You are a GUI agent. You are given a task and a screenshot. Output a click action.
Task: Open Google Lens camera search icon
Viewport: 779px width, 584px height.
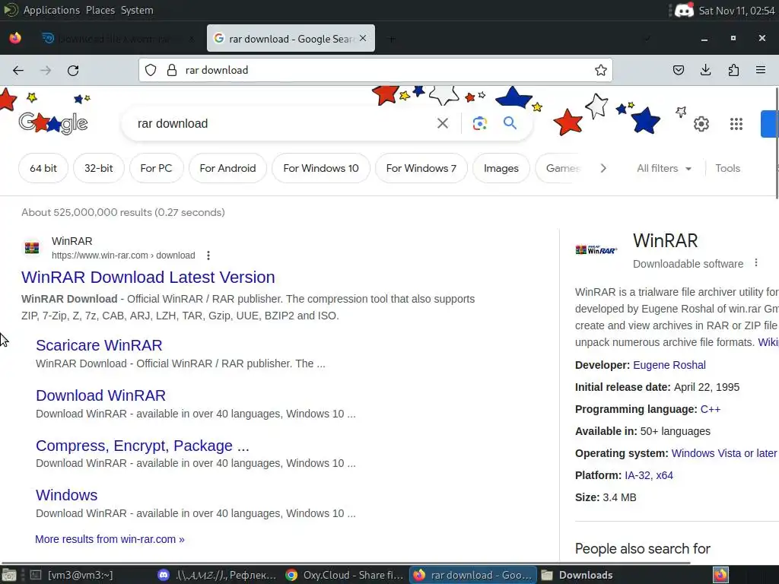coord(479,123)
